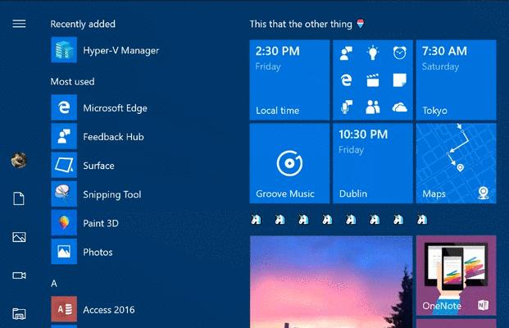Click OneDrive cloud icon in tile folder
The width and height of the screenshot is (509, 328).
(400, 107)
